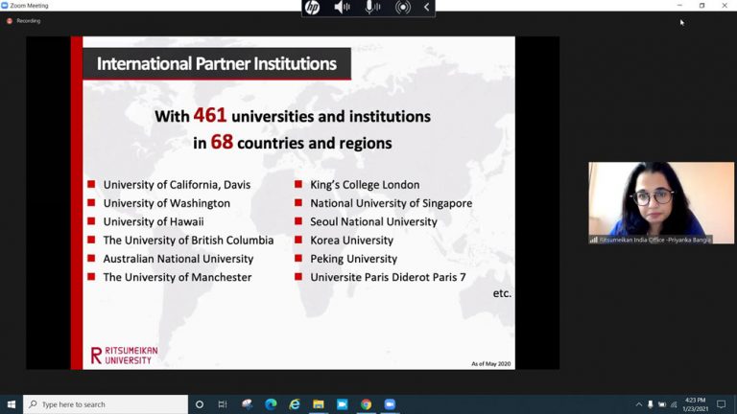737x414 pixels.
Task: Open File Explorer from the taskbar
Action: 319,404
